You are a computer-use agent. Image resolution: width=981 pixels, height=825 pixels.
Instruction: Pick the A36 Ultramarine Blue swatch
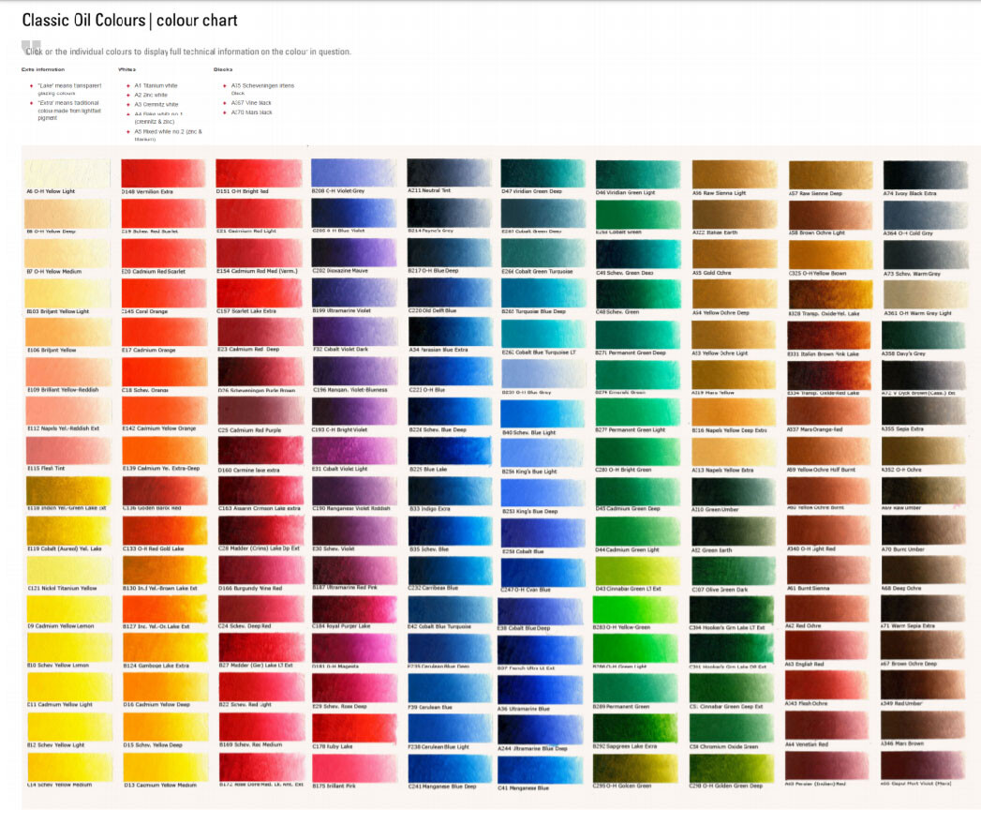[x=541, y=690]
